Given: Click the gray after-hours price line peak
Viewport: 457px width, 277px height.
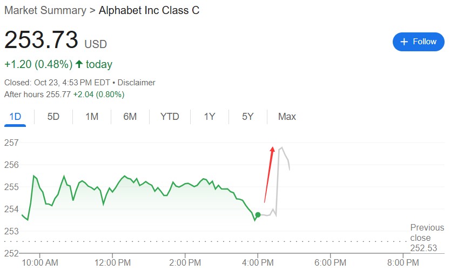Looking at the screenshot, I should pyautogui.click(x=281, y=147).
